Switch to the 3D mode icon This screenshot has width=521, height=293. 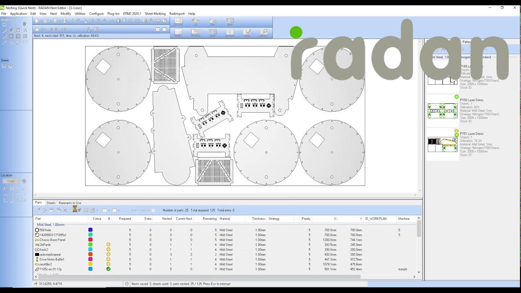(195, 22)
